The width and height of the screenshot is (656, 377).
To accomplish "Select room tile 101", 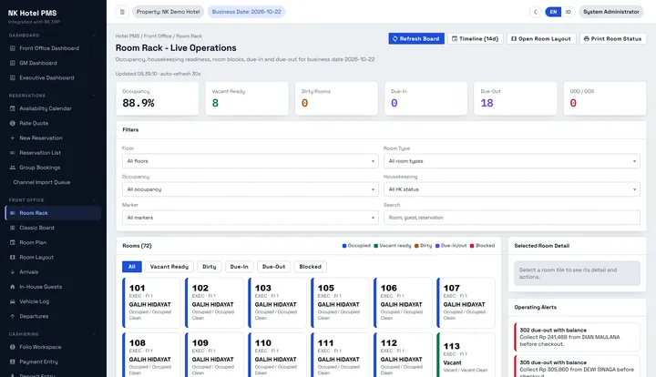I will coord(151,303).
